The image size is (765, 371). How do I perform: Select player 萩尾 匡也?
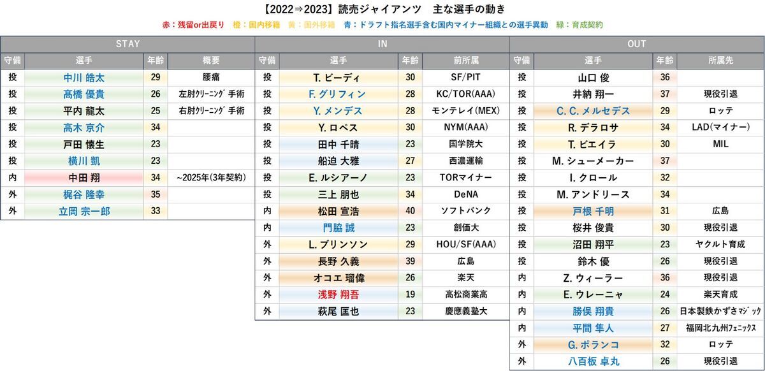[339, 311]
